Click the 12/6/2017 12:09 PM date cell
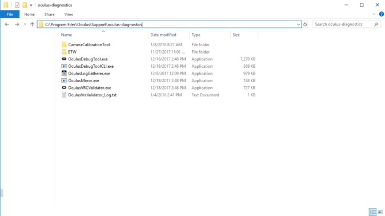This screenshot has height=216, width=385. pyautogui.click(x=168, y=73)
